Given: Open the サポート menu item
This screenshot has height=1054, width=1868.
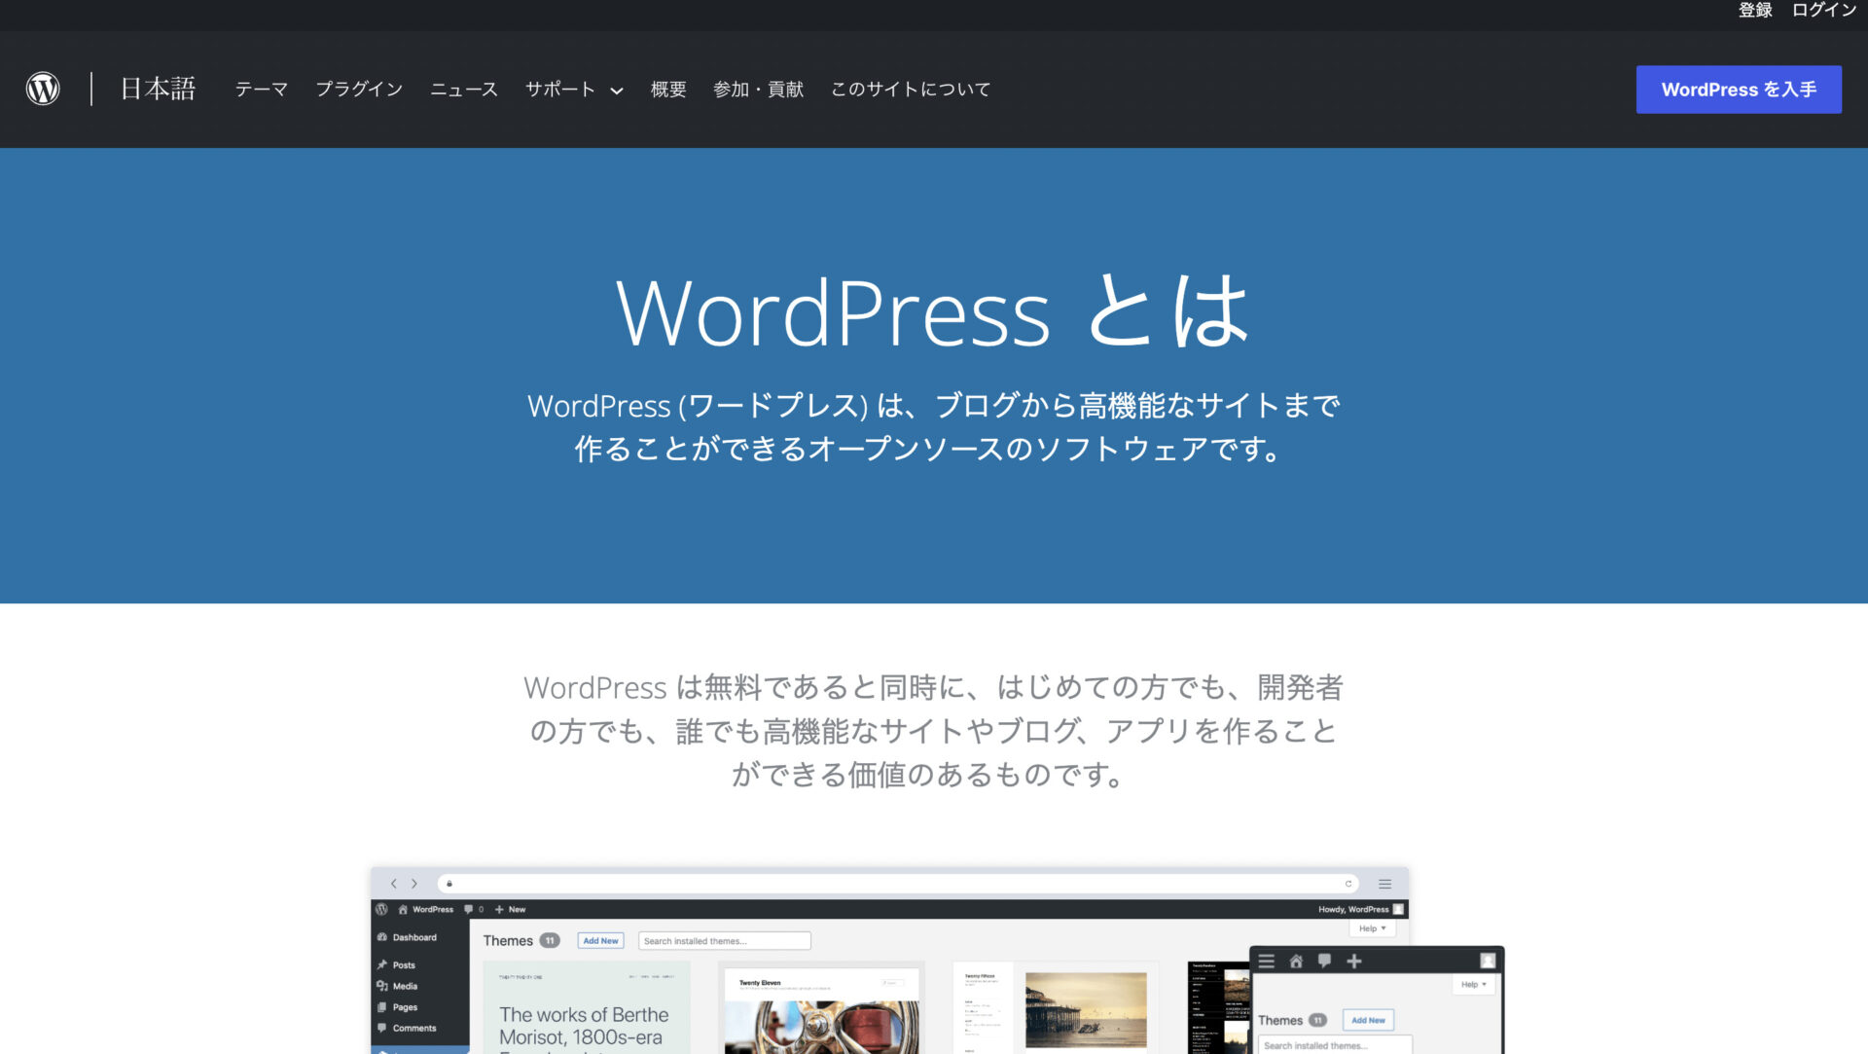Looking at the screenshot, I should click(x=560, y=90).
